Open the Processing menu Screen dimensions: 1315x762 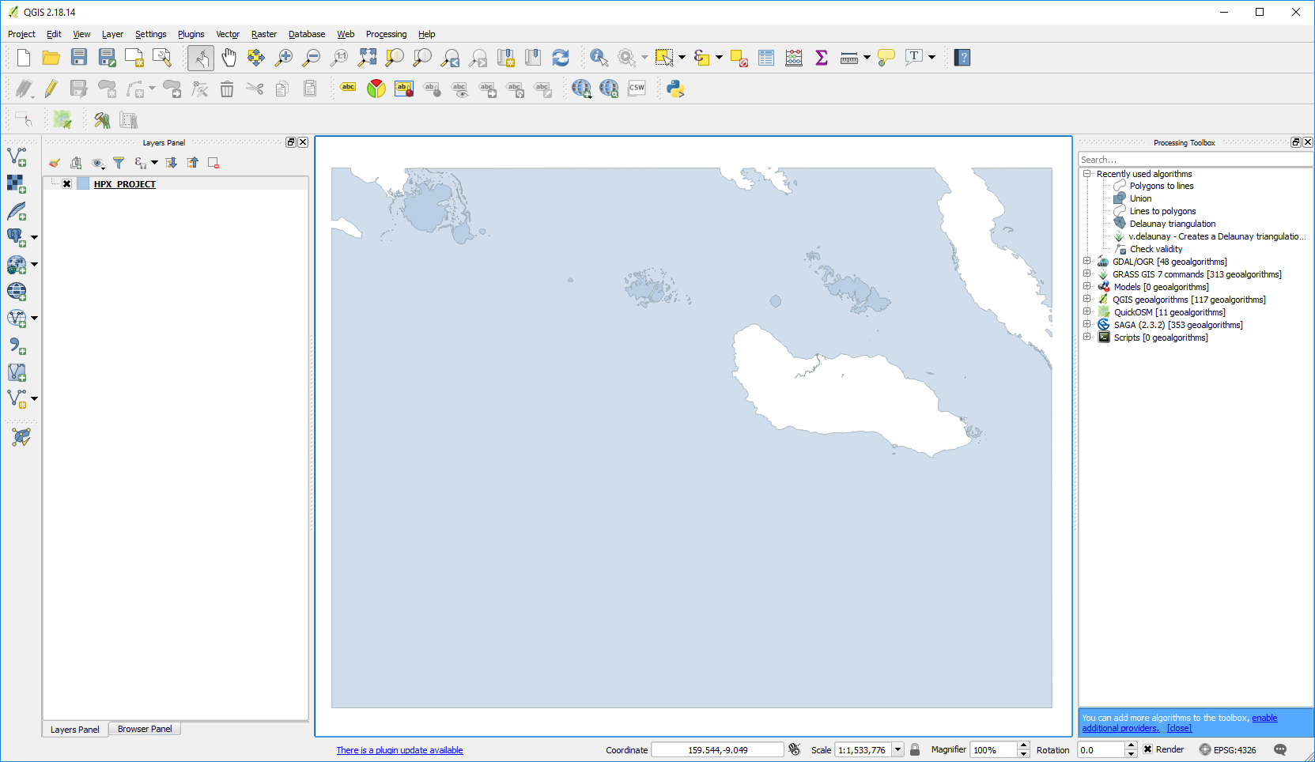pos(386,34)
